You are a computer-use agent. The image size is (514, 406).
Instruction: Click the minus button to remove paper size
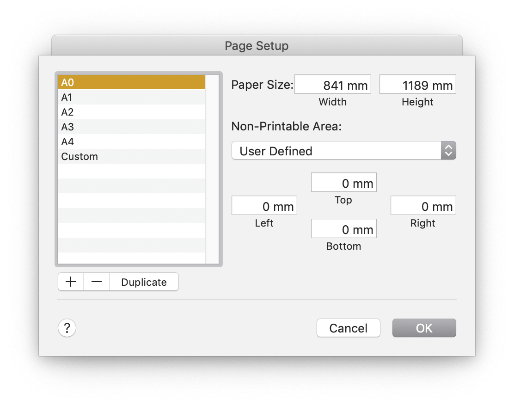coord(97,282)
